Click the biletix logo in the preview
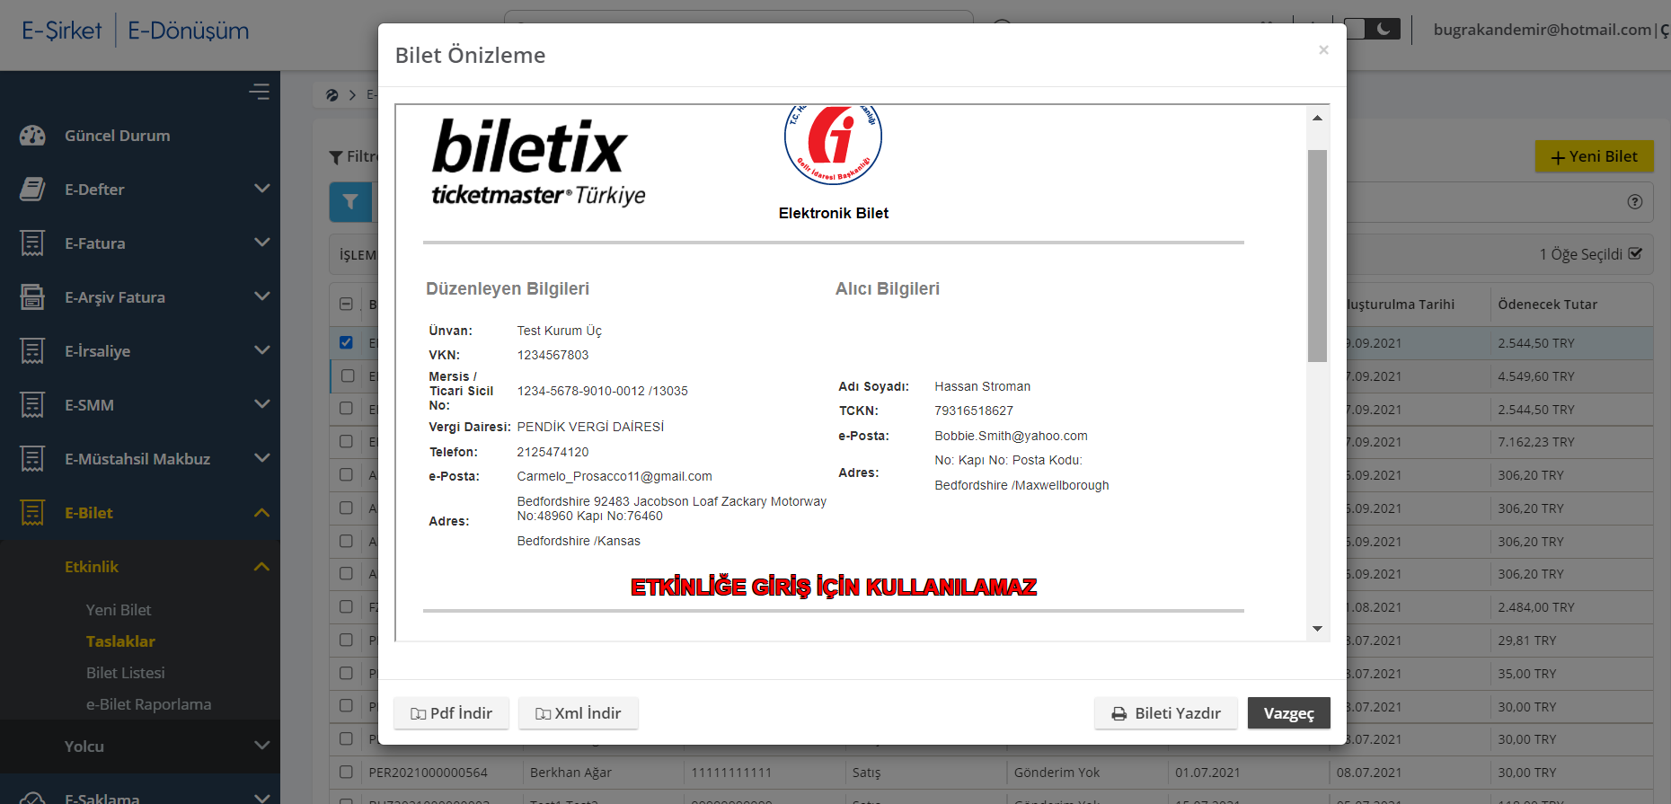The width and height of the screenshot is (1671, 804). [538, 162]
